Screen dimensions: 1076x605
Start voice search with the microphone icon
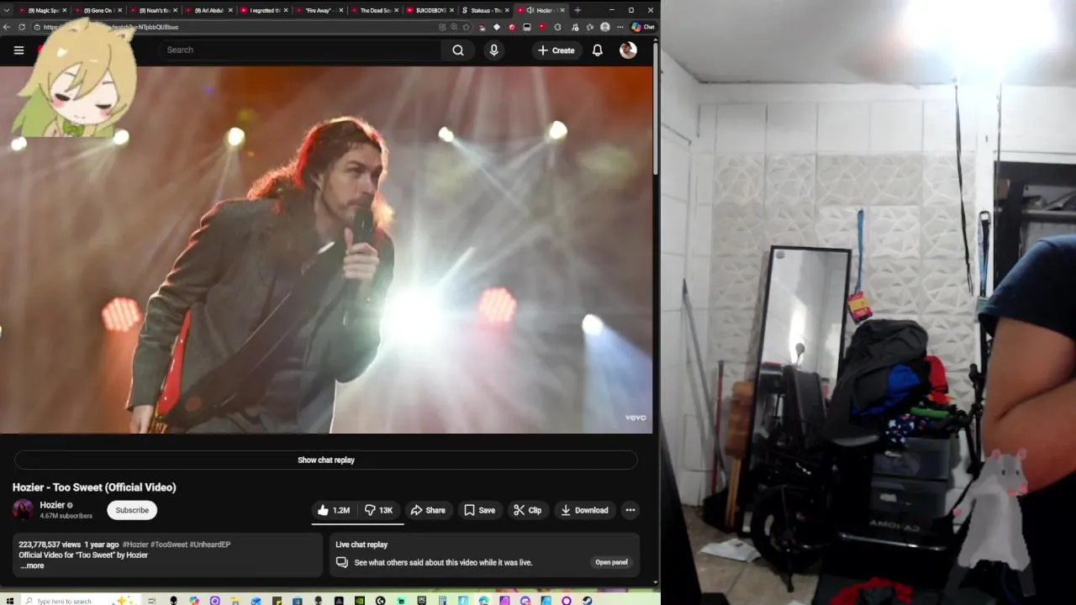click(493, 50)
